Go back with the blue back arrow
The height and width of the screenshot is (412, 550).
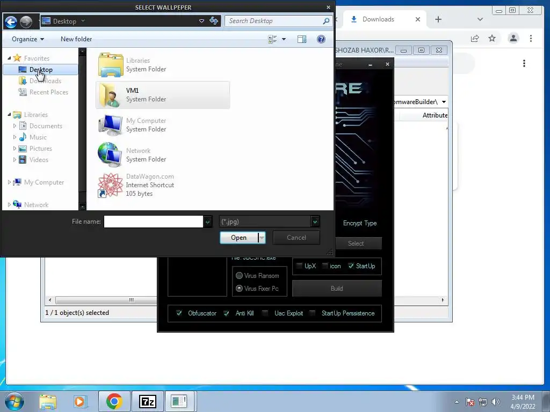click(11, 21)
